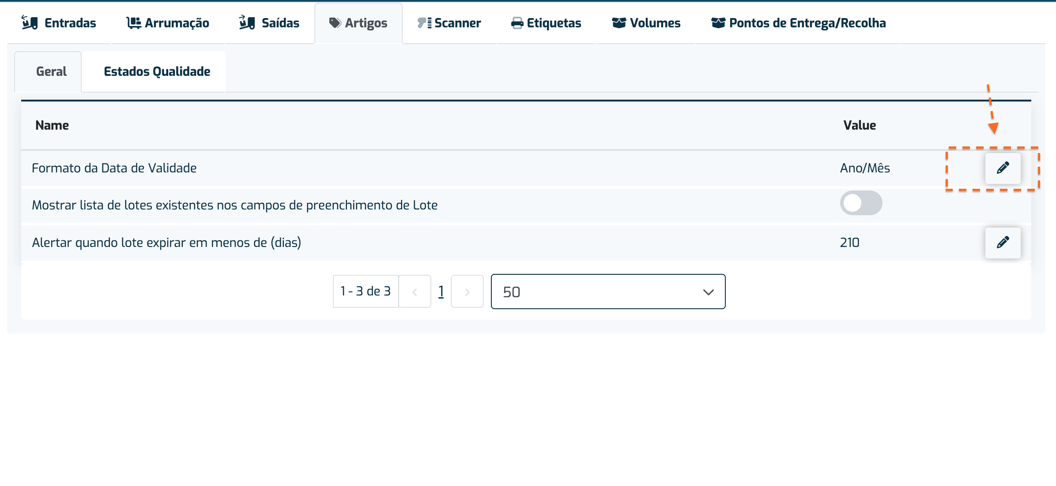This screenshot has width=1056, height=486.
Task: Click the Etiquetas printer icon
Action: click(517, 23)
